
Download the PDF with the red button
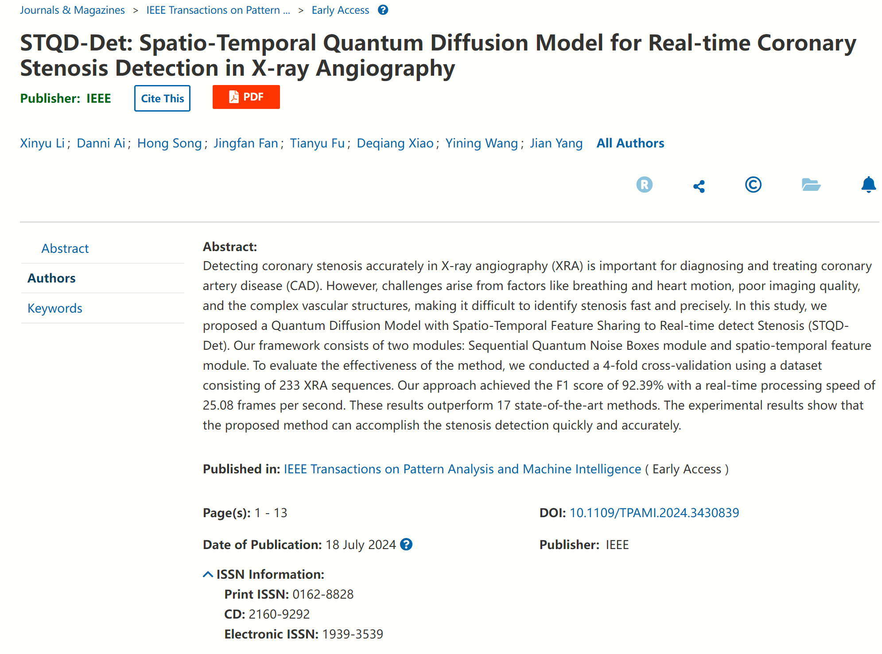[x=246, y=97]
